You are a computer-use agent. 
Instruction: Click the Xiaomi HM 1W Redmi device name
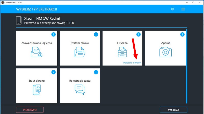click(42, 18)
